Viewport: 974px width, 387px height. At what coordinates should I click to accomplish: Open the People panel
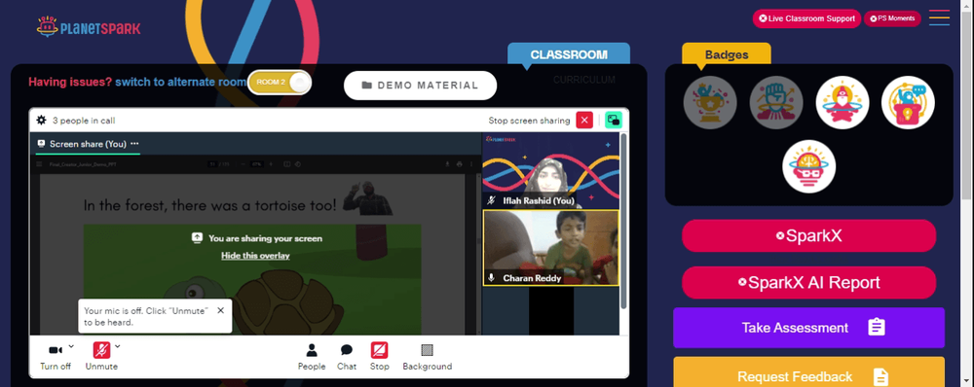tap(312, 357)
